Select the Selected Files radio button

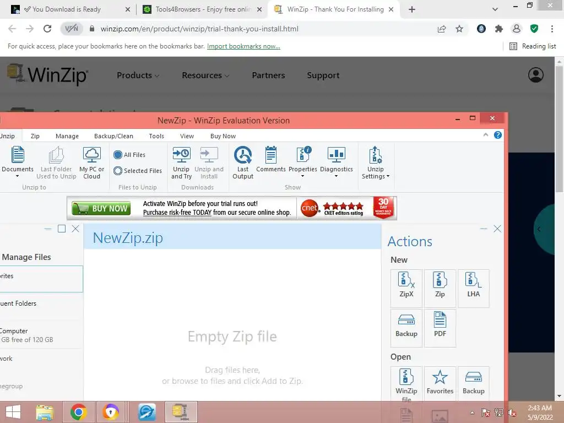pyautogui.click(x=118, y=171)
